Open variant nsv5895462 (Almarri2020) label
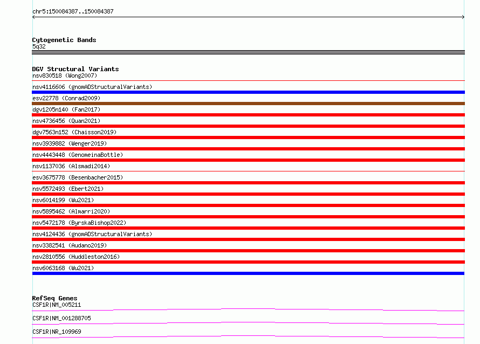Image resolution: width=480 pixels, height=344 pixels. (x=71, y=211)
